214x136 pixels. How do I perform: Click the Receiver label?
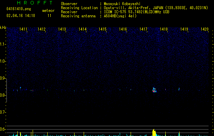(x=69, y=12)
